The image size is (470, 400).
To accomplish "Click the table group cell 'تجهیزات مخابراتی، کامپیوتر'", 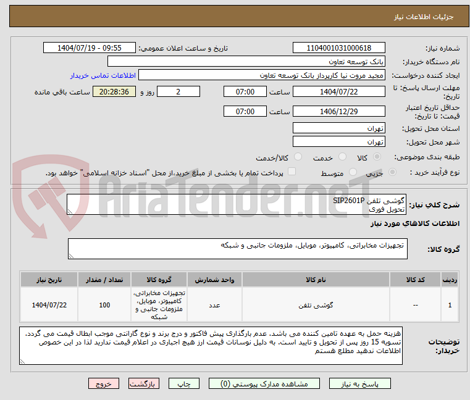I will click(x=159, y=305).
